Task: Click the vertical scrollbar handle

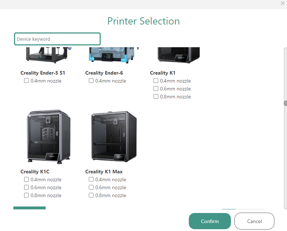Action: 285,103
